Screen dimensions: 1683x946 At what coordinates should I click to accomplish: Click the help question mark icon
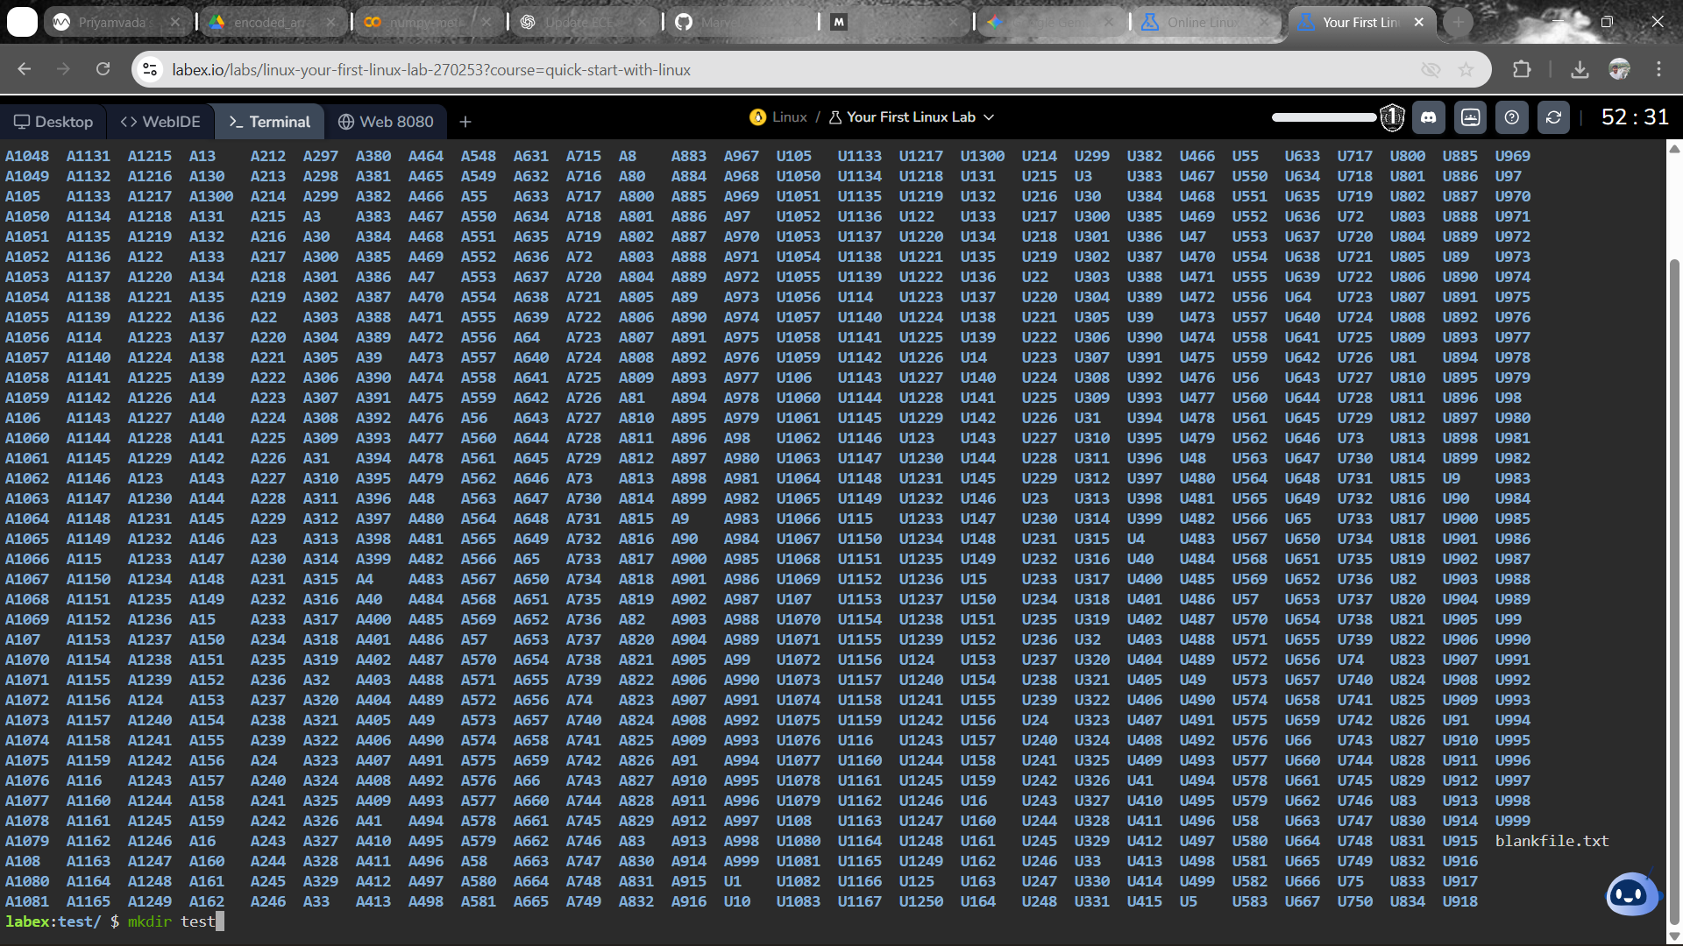point(1512,117)
